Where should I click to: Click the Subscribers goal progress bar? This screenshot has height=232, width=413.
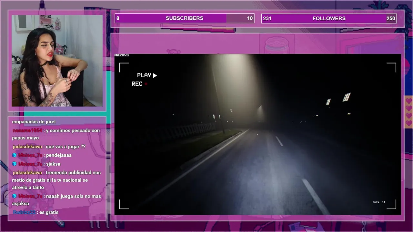[x=185, y=18]
